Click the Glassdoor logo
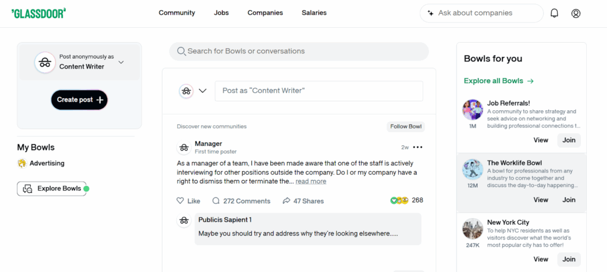Viewport: 607px width, 272px height. [39, 13]
